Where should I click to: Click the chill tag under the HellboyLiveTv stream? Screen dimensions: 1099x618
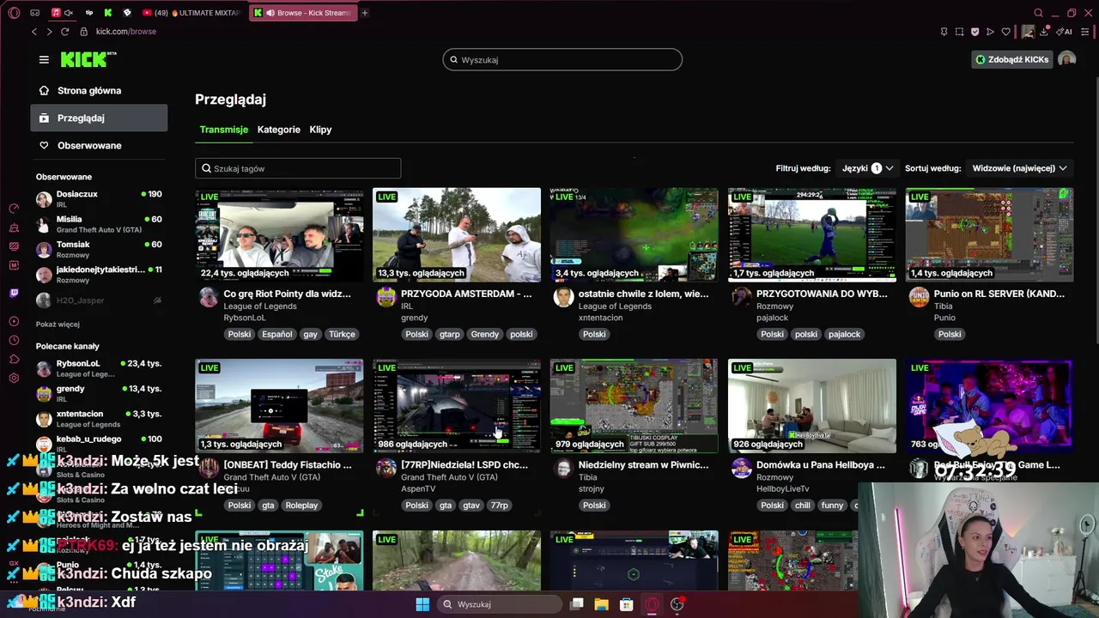(802, 506)
